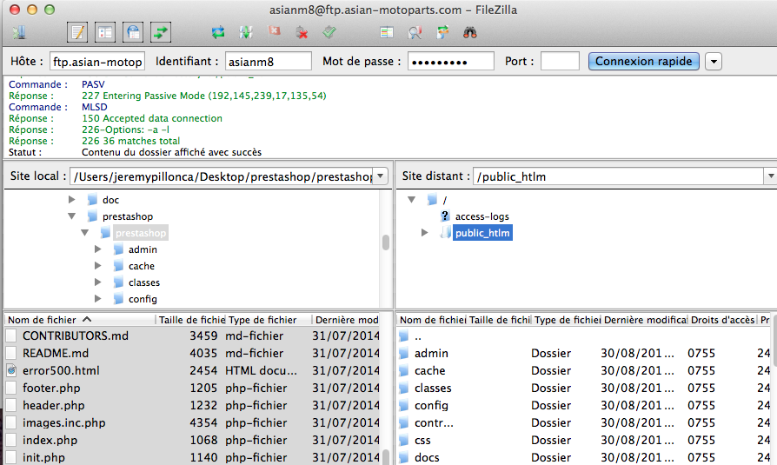777x465 pixels.
Task: Click the Port input field
Action: (560, 62)
